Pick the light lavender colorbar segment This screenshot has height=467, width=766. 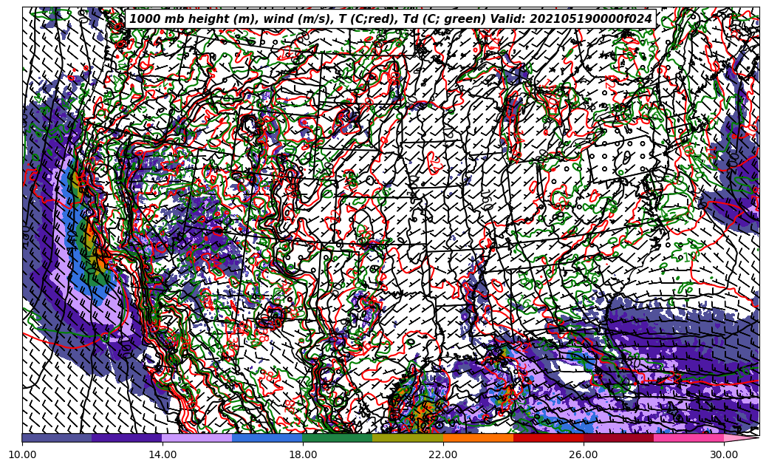(x=197, y=437)
